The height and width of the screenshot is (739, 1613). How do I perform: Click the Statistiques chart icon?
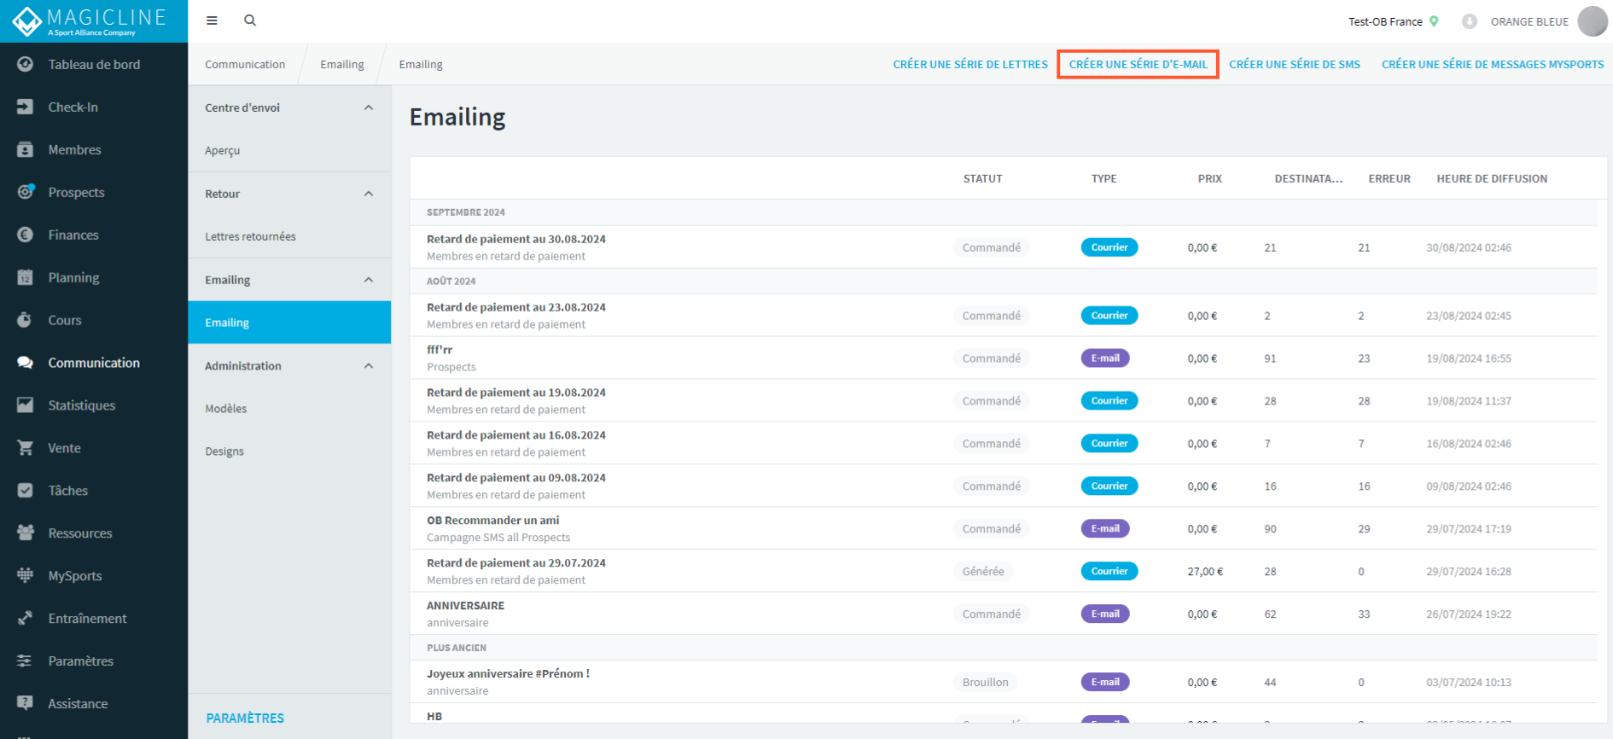click(x=26, y=405)
